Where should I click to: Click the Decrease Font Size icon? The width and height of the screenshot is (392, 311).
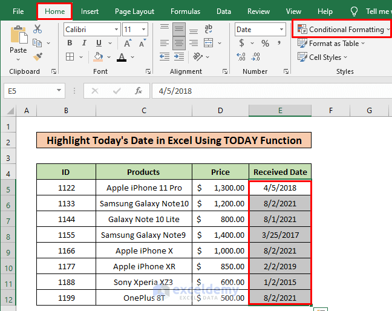143,43
